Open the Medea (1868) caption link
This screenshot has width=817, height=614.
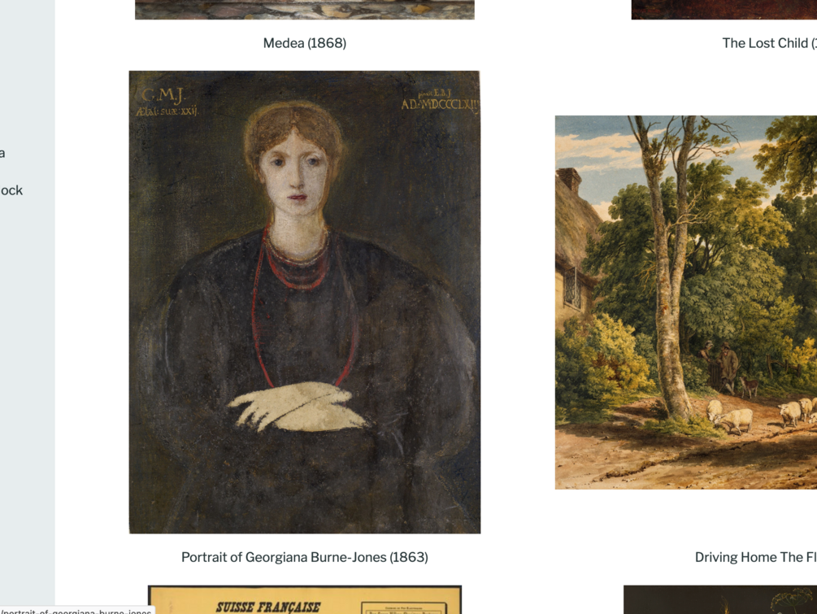(x=305, y=43)
